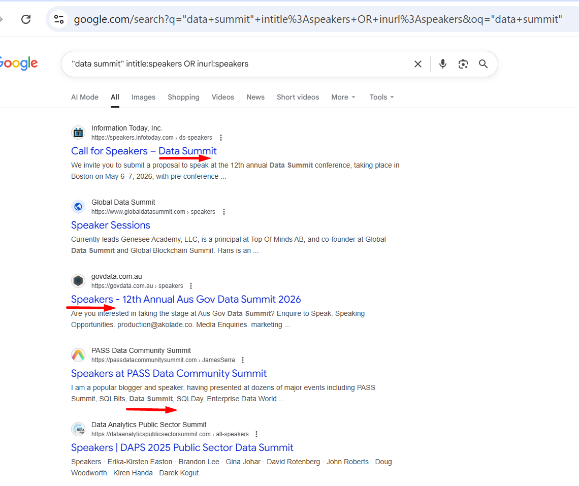
Task: Open the Call for Speakers – Data Summit link
Action: pyautogui.click(x=144, y=151)
